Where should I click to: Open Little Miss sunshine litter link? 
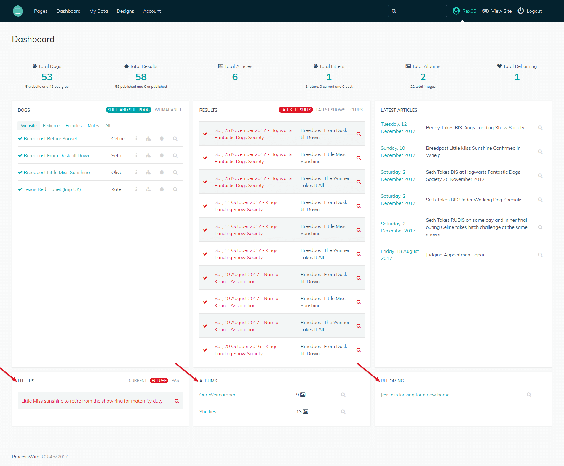point(92,401)
